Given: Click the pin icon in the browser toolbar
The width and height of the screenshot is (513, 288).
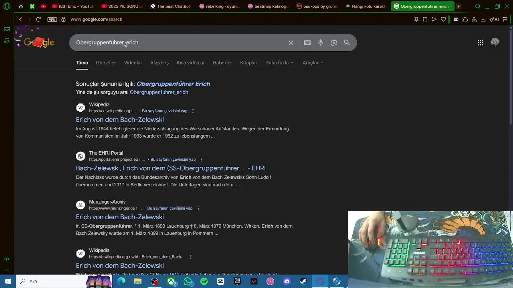Looking at the screenshot, I should [x=416, y=19].
